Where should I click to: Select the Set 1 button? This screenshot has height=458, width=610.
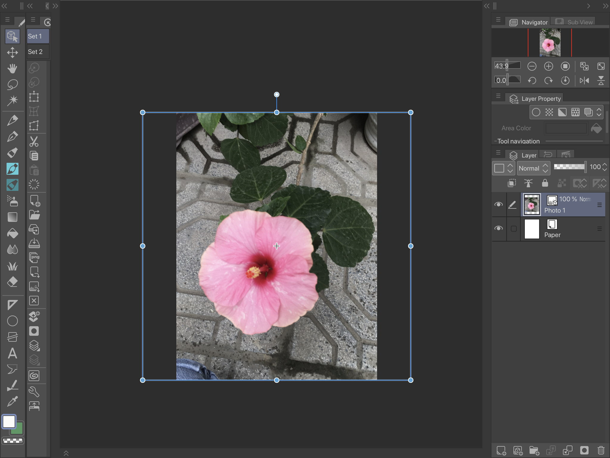point(38,36)
